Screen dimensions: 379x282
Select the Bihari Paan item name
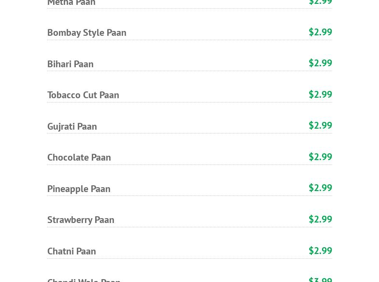click(70, 64)
